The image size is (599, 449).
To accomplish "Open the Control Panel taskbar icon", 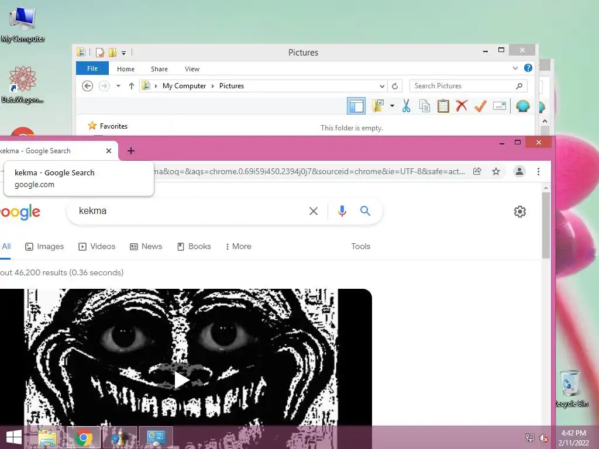I will coord(156,437).
